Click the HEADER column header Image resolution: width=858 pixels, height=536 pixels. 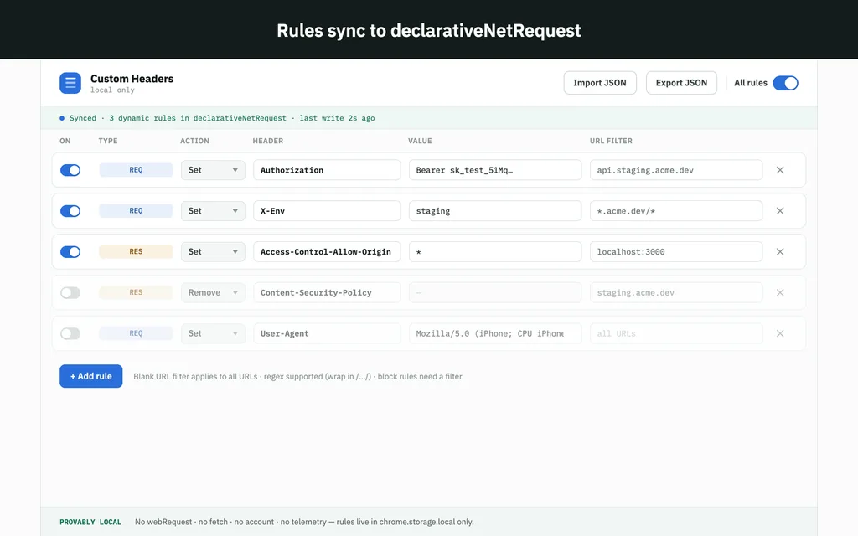(267, 141)
